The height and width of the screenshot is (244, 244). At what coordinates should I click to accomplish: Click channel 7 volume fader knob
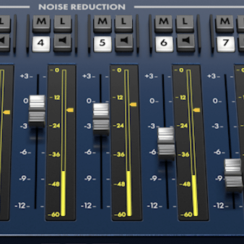tap(233, 175)
